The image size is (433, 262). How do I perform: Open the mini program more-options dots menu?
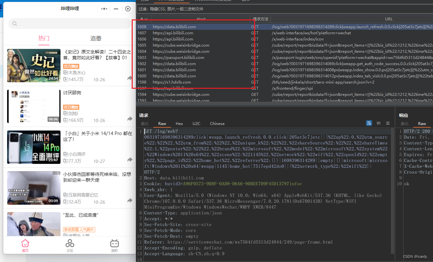pyautogui.click(x=104, y=9)
